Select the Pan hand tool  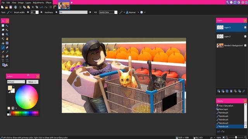7,39
